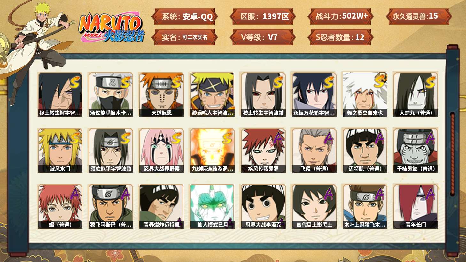Click the 舞之豪杰自来也 ninja thumbnail

point(365,95)
